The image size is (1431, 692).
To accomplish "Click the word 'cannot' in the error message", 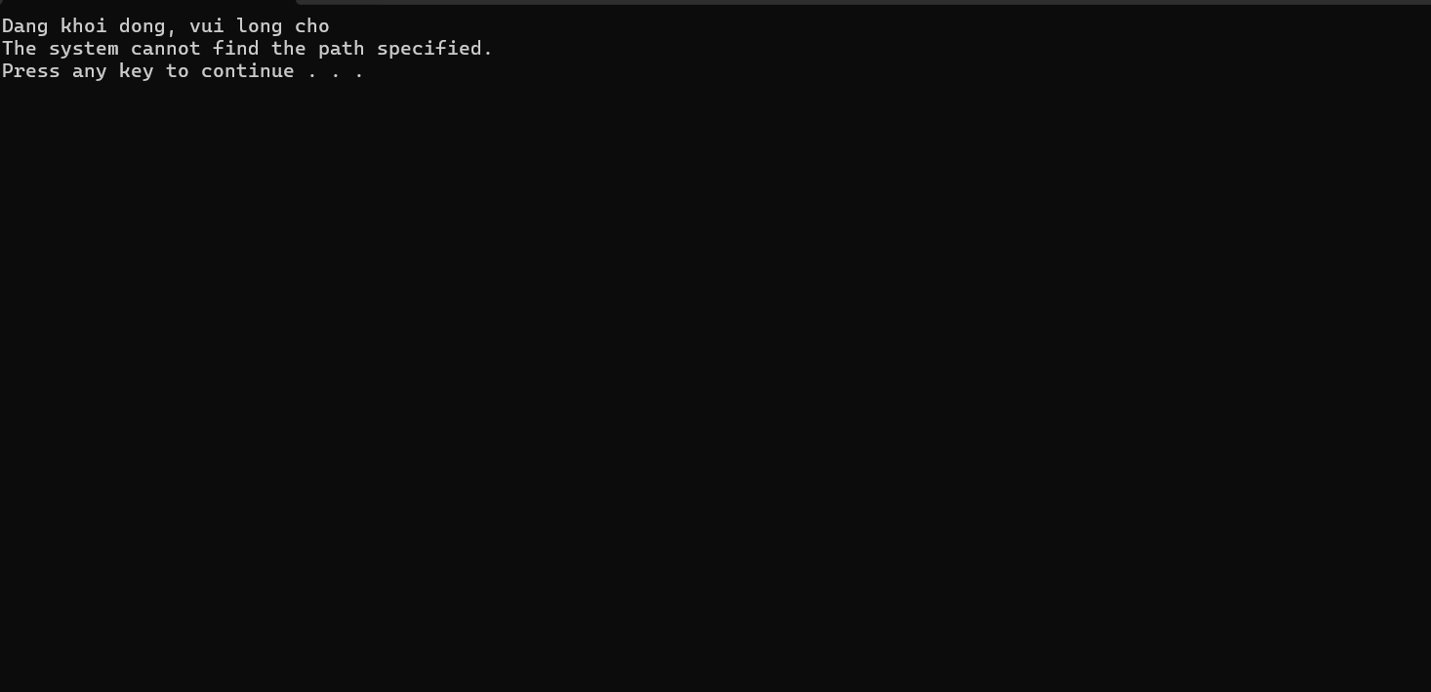I will tap(166, 49).
